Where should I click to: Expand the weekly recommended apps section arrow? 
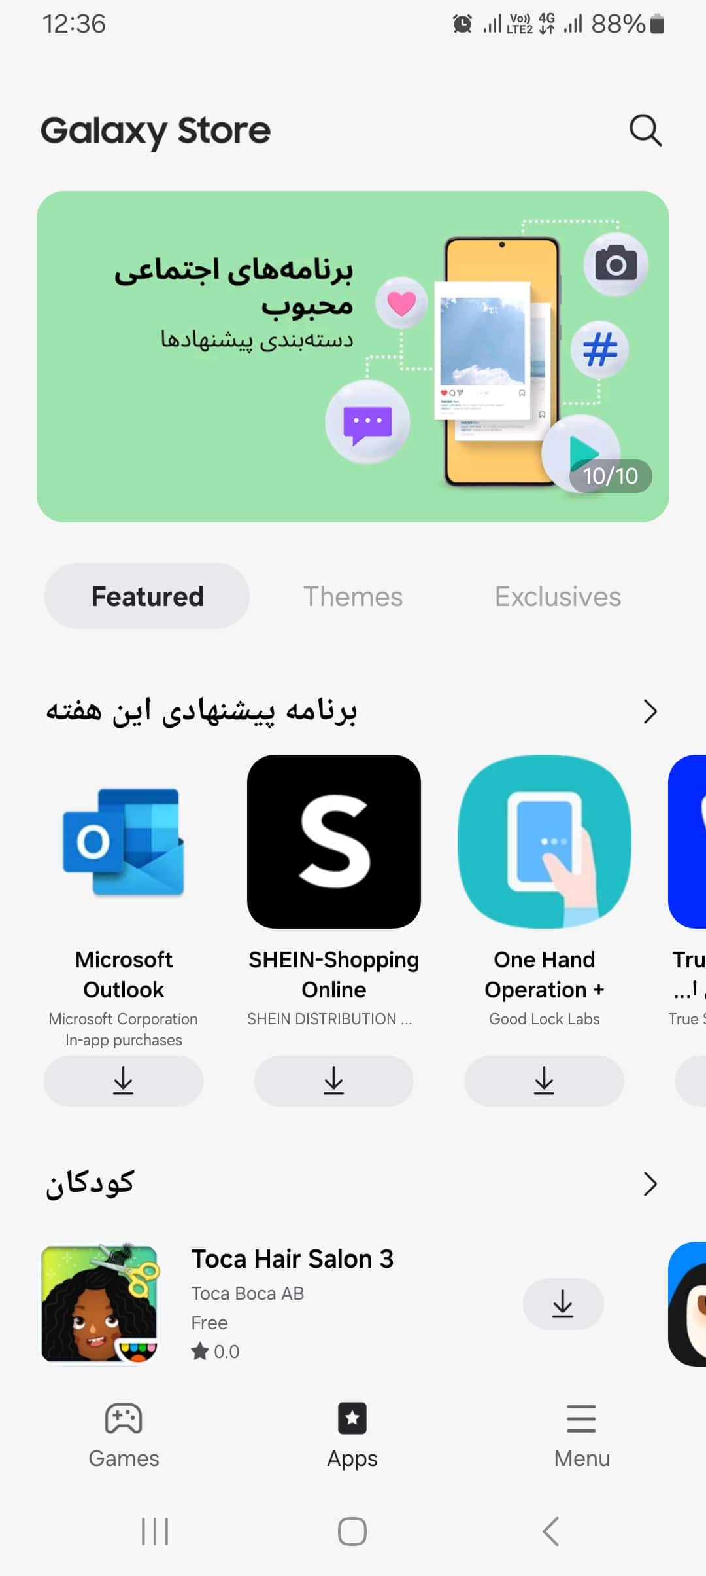[650, 711]
